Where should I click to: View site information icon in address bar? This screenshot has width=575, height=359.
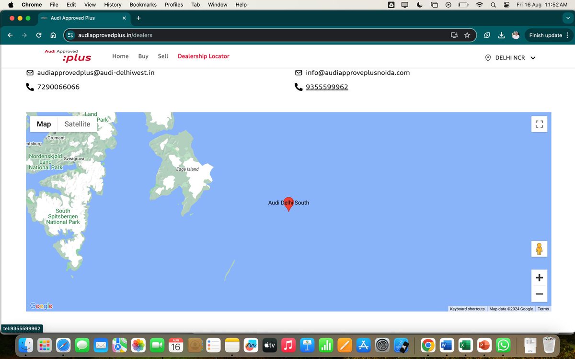(70, 35)
